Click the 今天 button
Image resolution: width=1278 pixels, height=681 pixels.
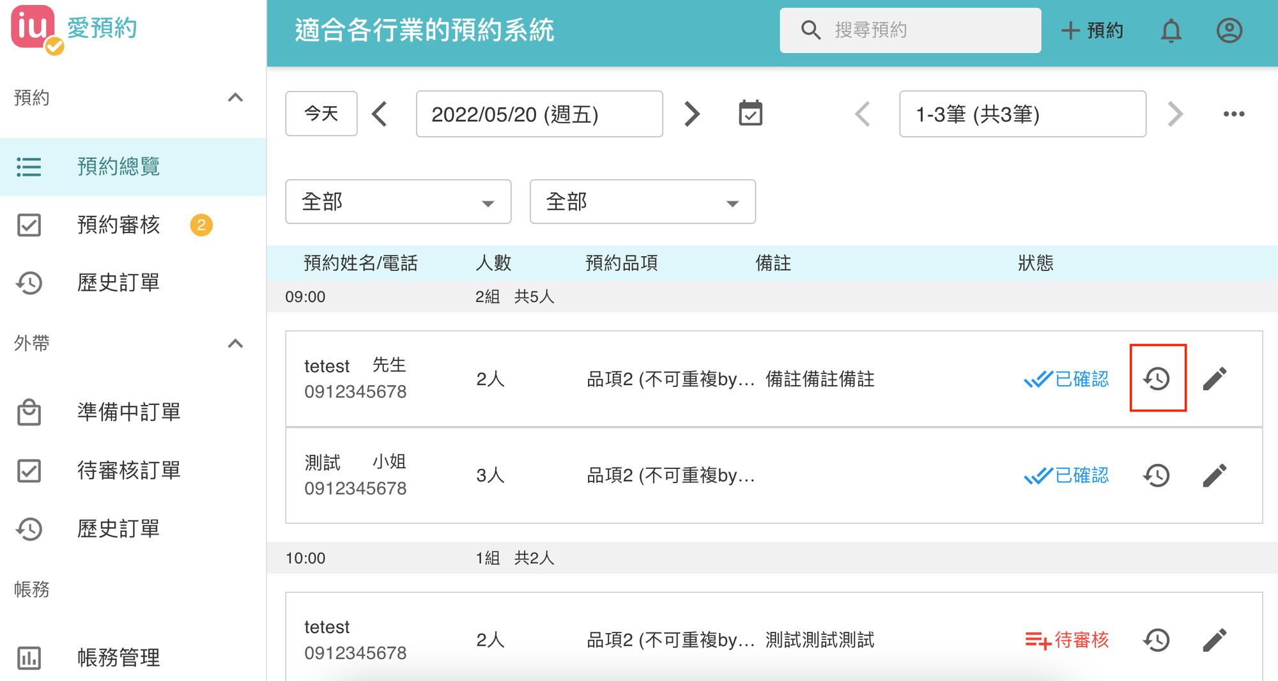[321, 114]
